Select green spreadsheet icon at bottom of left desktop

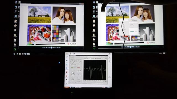(15, 50)
